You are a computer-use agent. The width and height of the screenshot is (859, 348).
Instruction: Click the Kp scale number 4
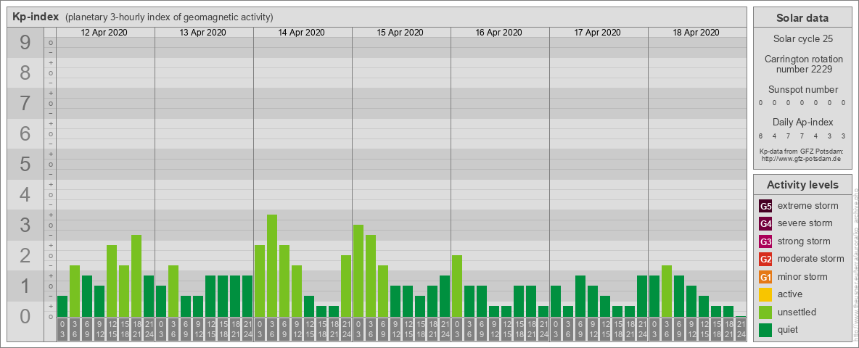click(25, 195)
